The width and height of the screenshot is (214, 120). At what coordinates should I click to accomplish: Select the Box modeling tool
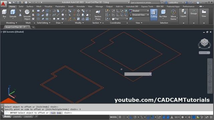tap(4, 14)
